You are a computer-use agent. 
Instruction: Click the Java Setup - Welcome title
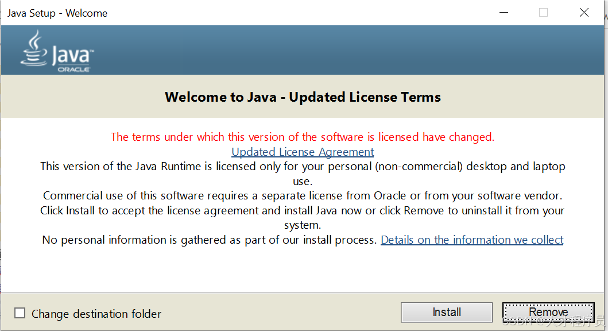click(x=57, y=13)
